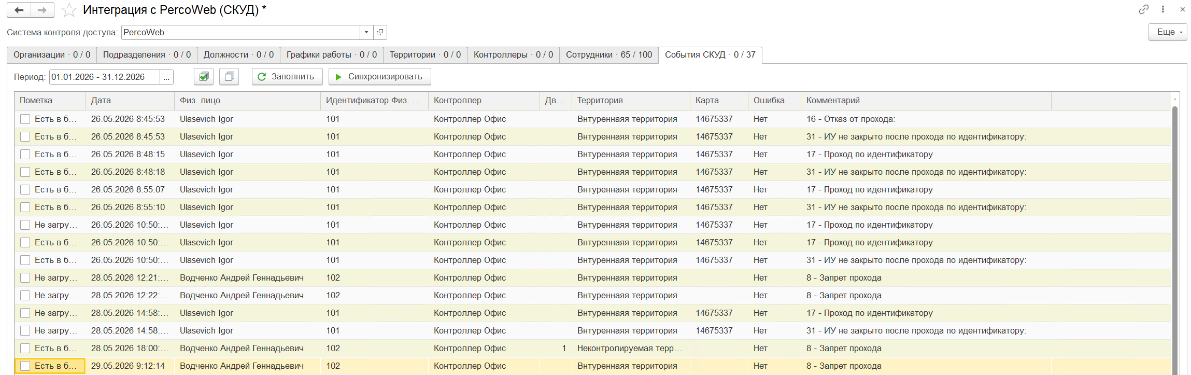
Task: Open the Должности tab
Action: [x=238, y=55]
